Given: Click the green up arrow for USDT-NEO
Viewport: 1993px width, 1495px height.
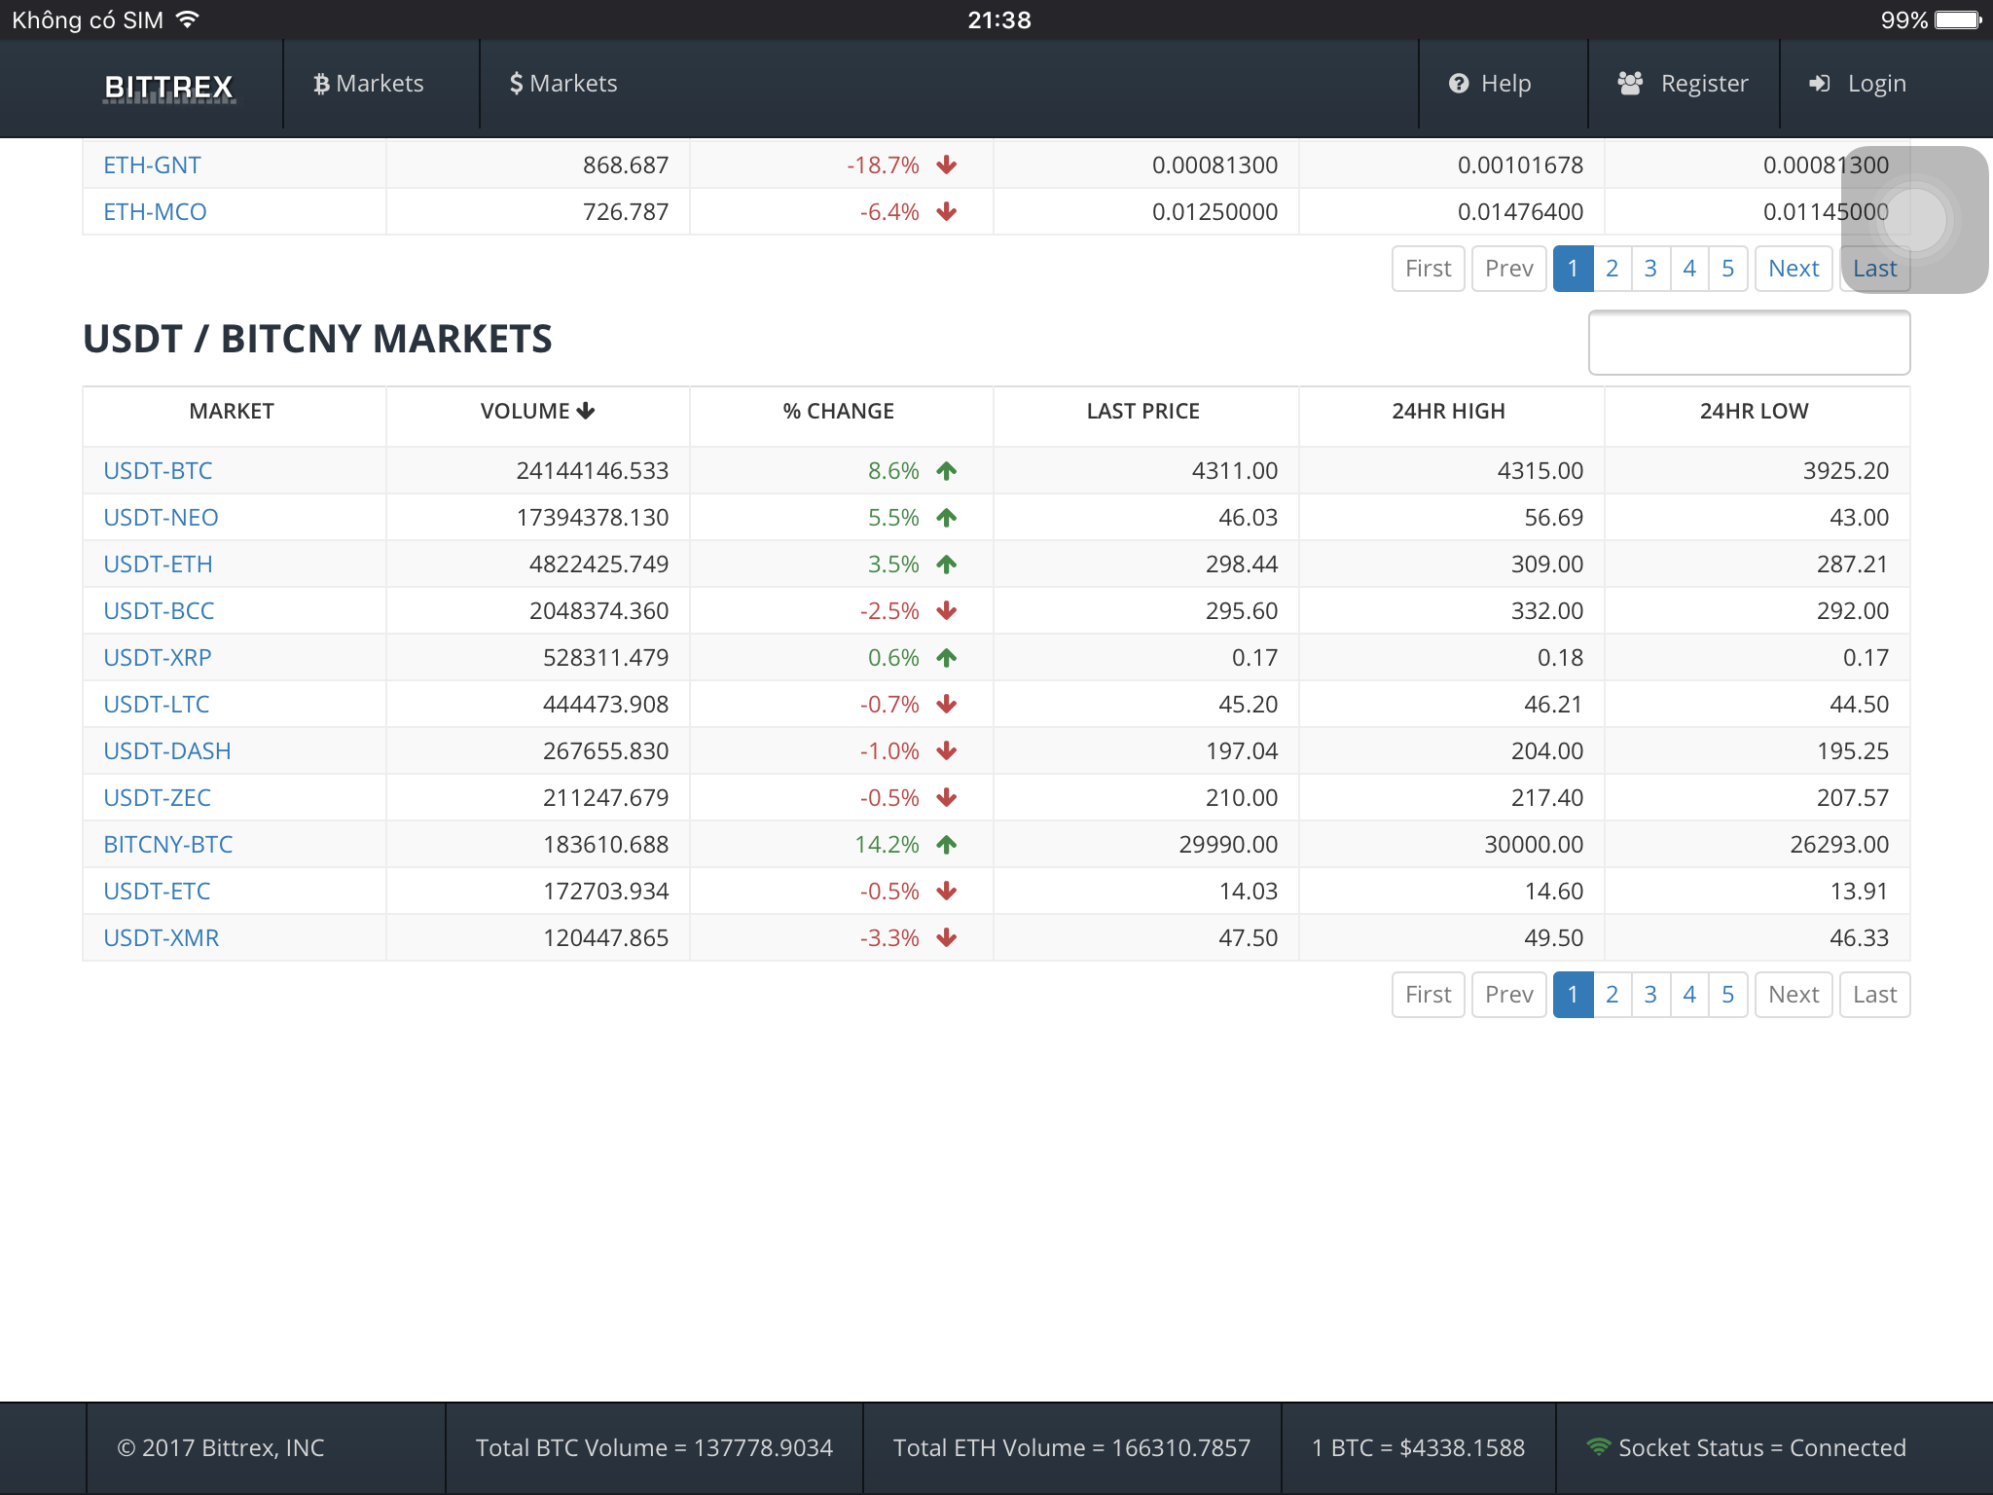Looking at the screenshot, I should tap(947, 518).
